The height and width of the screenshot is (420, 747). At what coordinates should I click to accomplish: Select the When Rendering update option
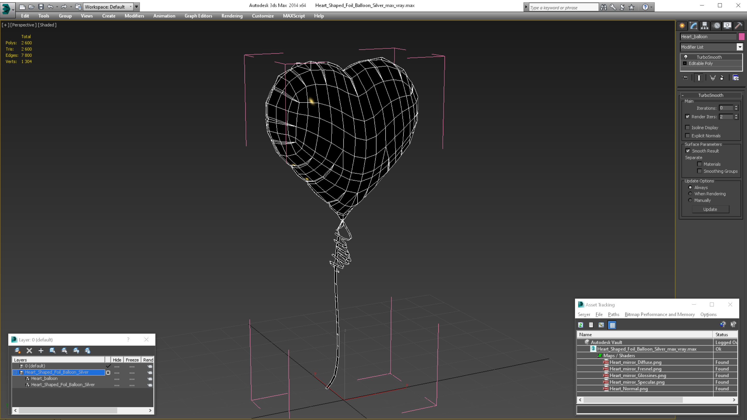point(690,194)
